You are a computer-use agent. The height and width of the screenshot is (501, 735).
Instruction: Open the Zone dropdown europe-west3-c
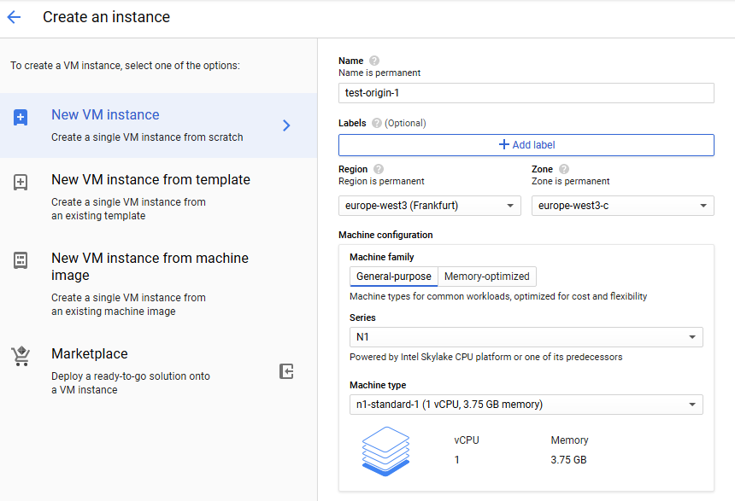(622, 206)
